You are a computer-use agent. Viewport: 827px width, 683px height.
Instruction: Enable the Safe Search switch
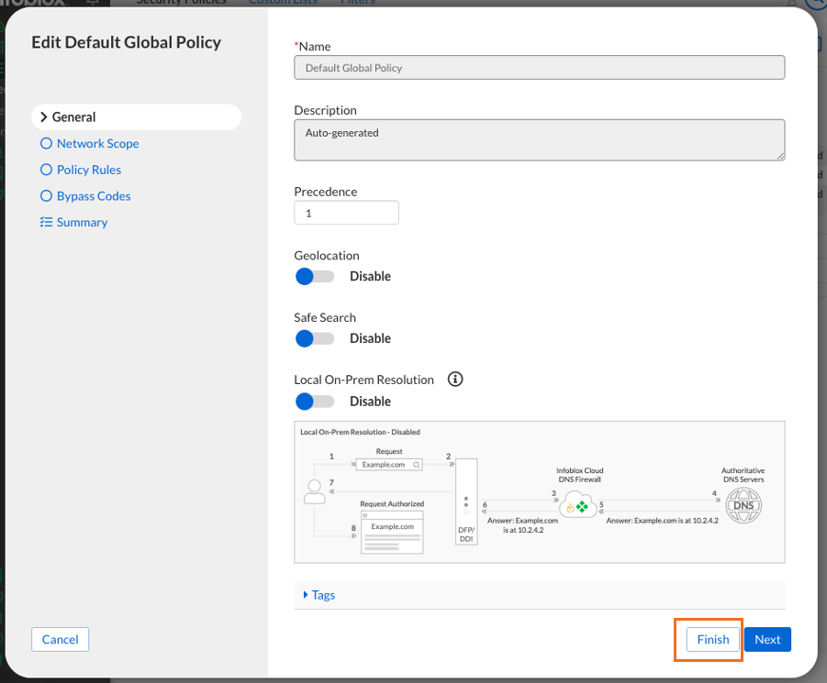pyautogui.click(x=315, y=338)
